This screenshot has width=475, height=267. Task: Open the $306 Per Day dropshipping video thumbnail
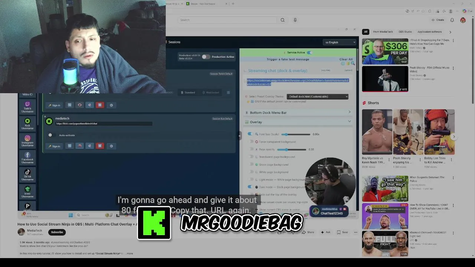click(x=385, y=51)
